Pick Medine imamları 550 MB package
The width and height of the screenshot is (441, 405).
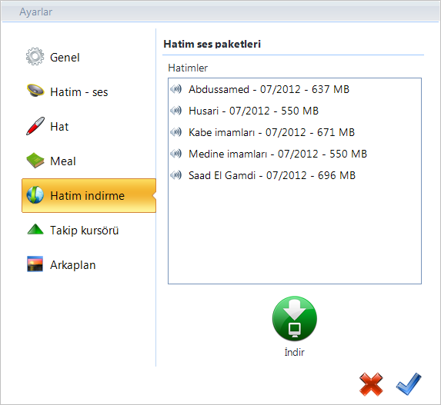[295, 154]
